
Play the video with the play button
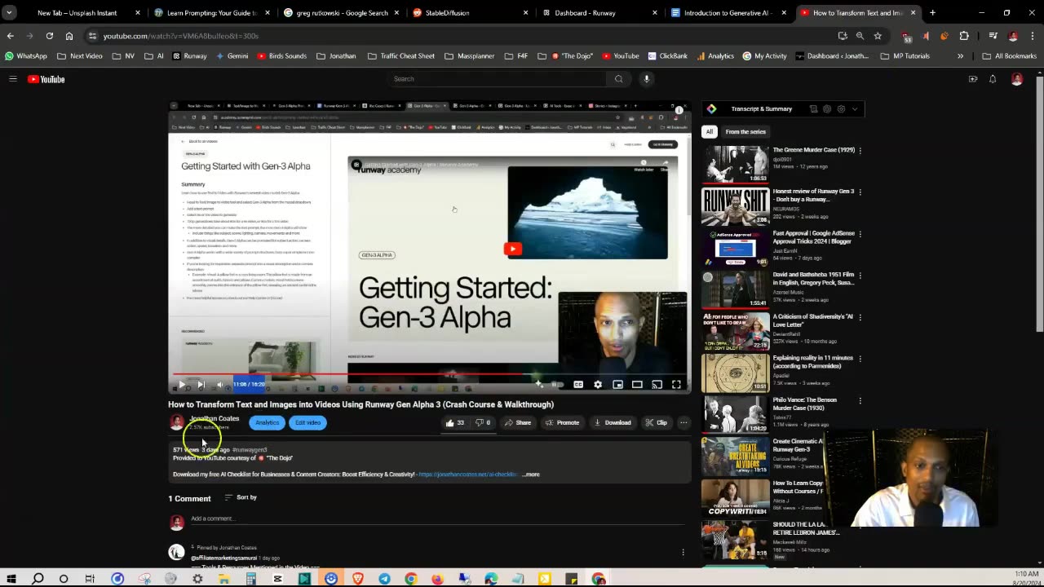coord(181,385)
